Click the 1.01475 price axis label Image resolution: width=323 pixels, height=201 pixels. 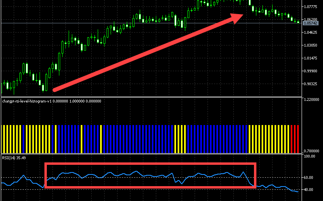[310, 58]
